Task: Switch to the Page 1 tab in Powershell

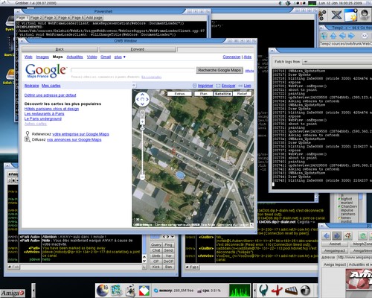Action: click(22, 18)
